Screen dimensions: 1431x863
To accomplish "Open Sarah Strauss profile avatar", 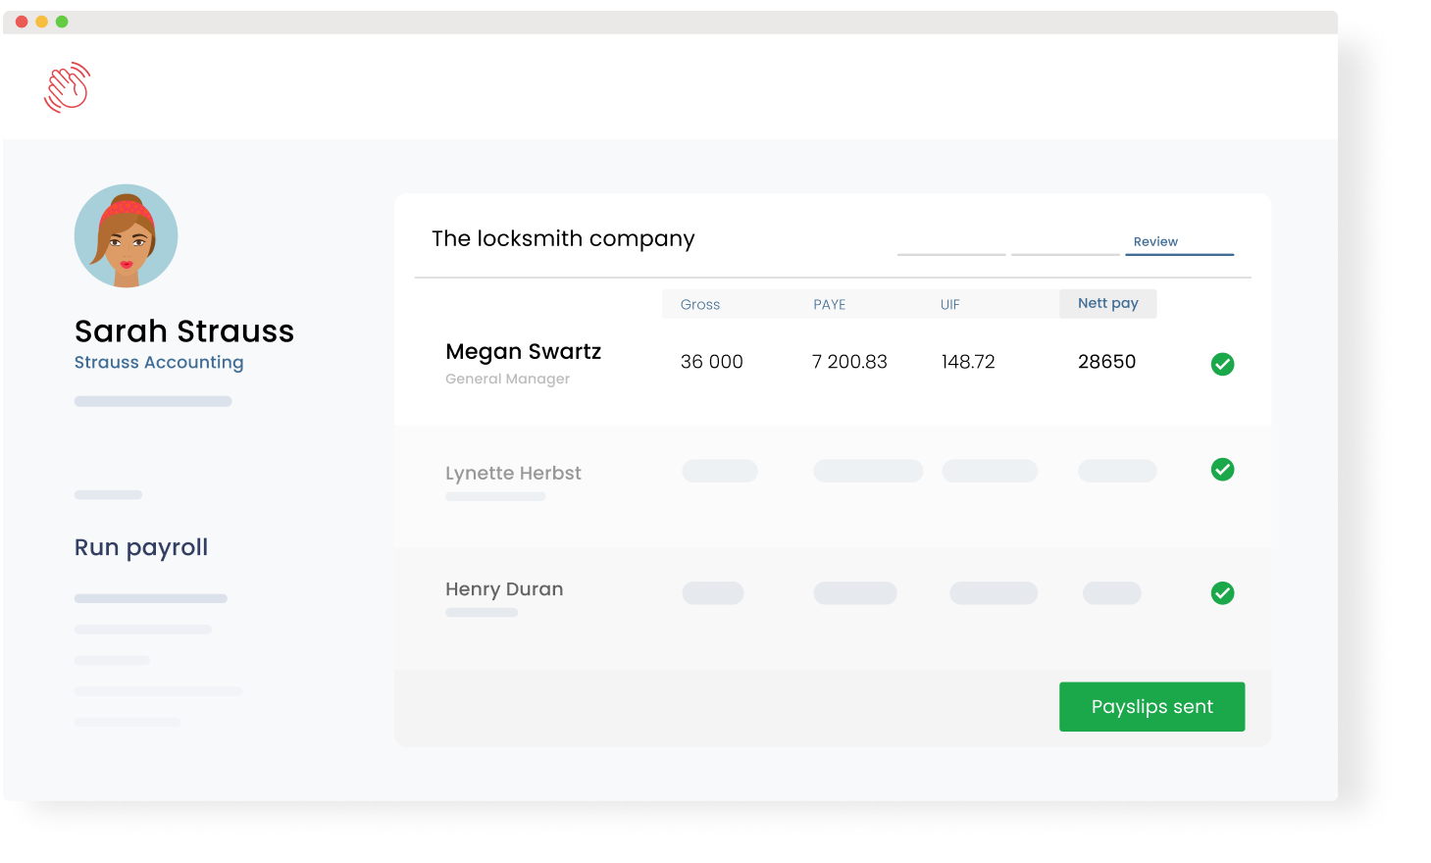I will click(x=126, y=235).
